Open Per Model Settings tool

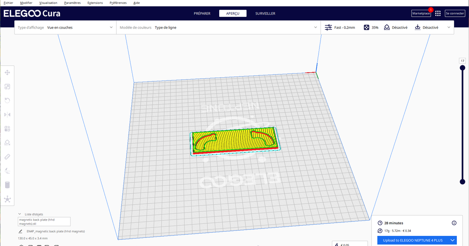coord(7,128)
